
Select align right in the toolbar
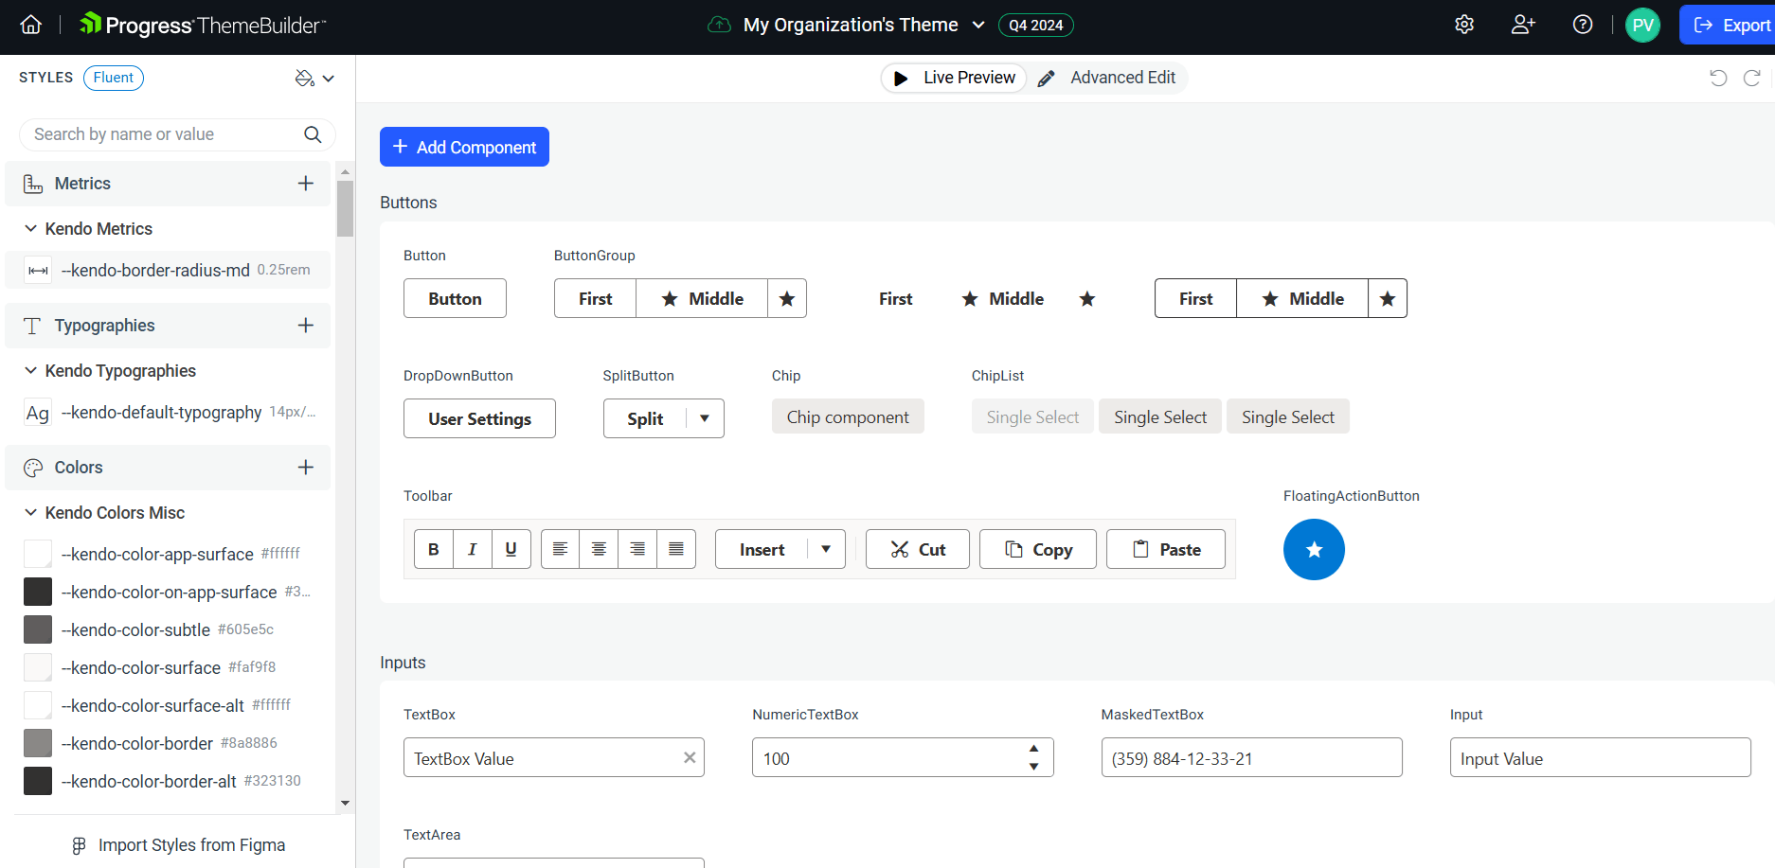(637, 549)
